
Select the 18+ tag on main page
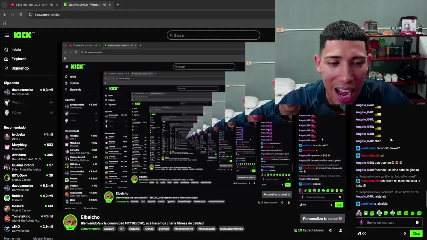pos(121,229)
